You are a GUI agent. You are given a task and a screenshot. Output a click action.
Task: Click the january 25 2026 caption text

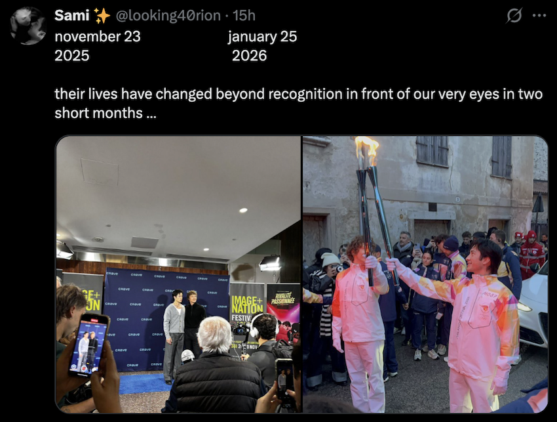pyautogui.click(x=263, y=46)
